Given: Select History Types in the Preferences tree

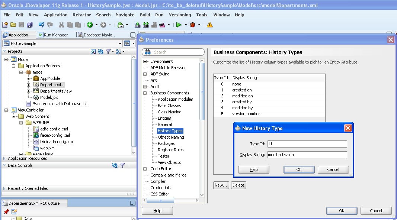Looking at the screenshot, I should 170,131.
